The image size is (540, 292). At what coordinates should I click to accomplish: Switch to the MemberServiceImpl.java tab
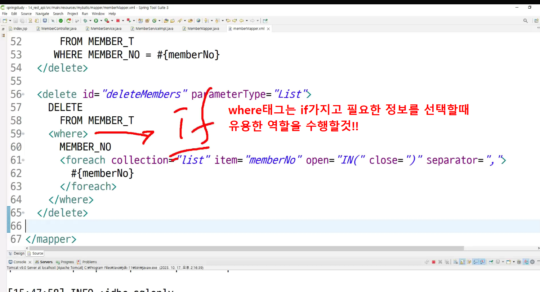(x=152, y=28)
